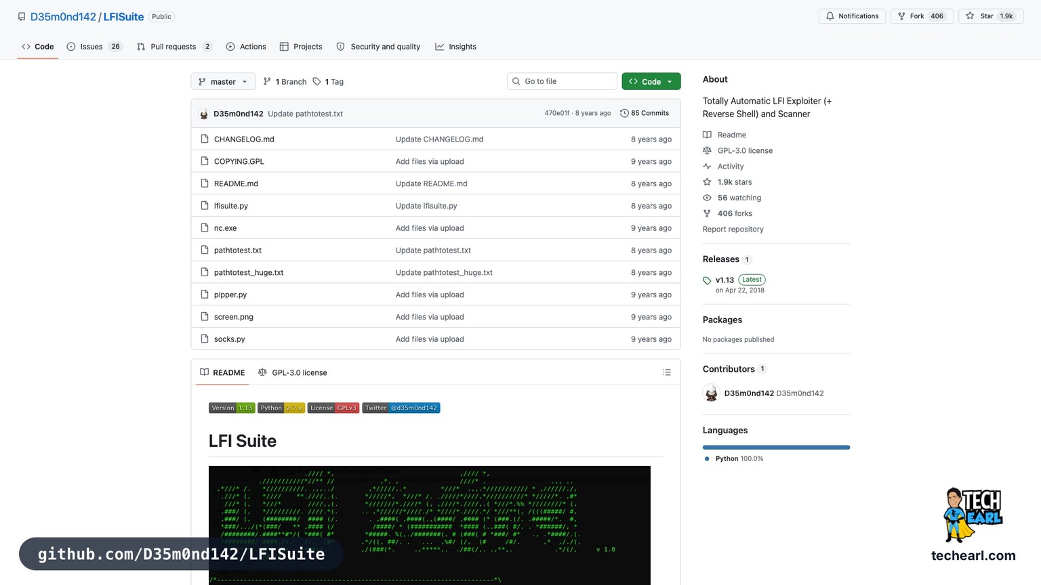Screen dimensions: 1041x585
Task: Open the README outline list icon
Action: point(667,372)
